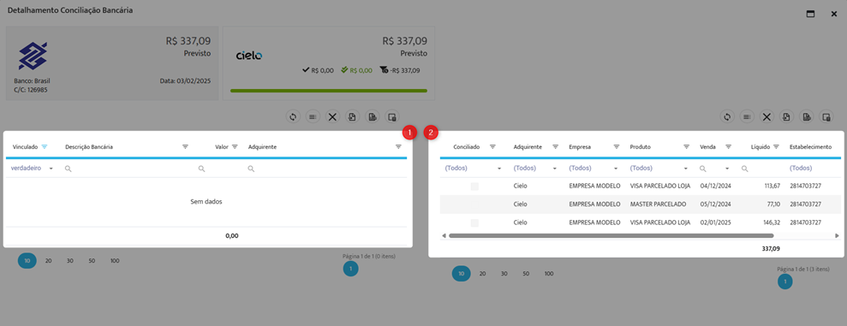
Task: Click Descrição Bancária search input field
Action: coord(129,169)
